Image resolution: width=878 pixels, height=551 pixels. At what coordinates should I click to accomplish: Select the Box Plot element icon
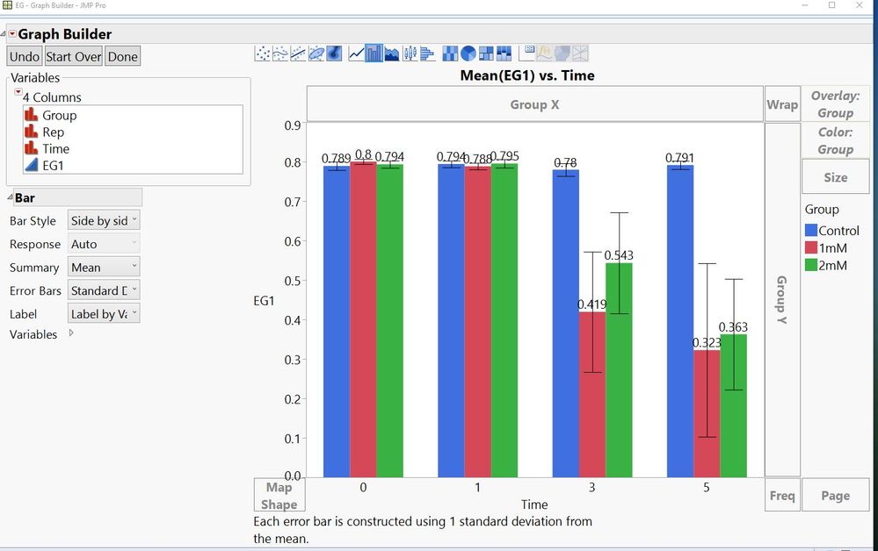coord(410,54)
